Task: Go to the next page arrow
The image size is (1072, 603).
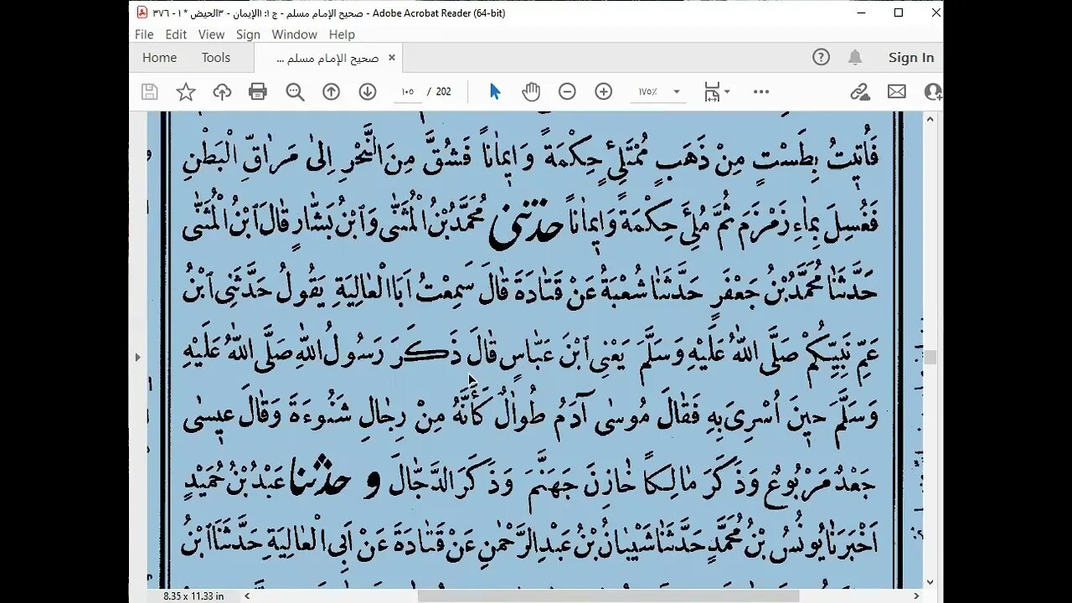Action: [368, 92]
